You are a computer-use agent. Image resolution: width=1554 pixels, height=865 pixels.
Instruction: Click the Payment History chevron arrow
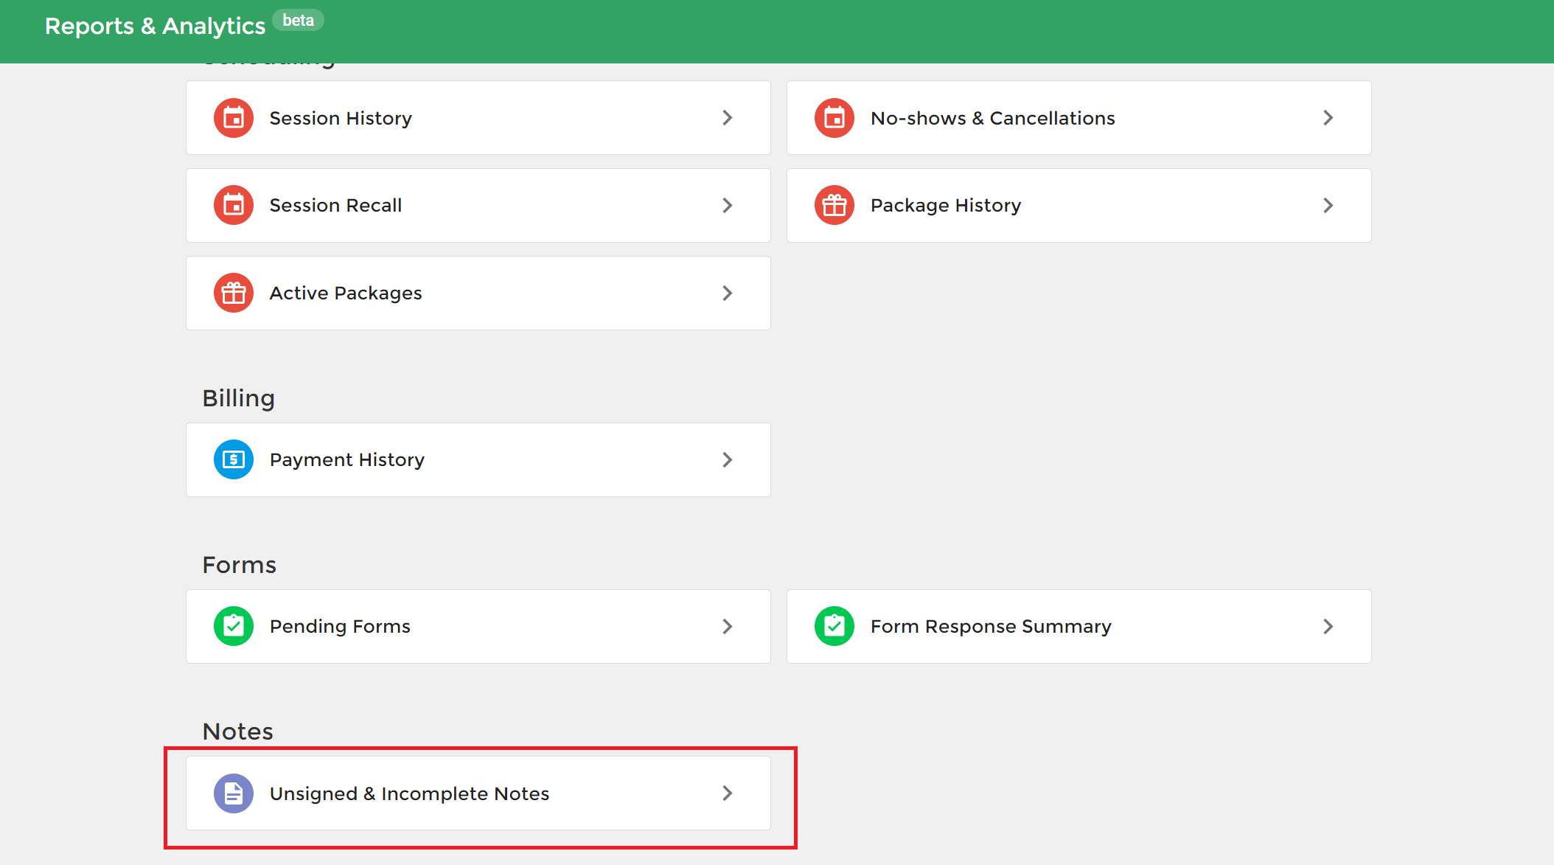point(728,459)
